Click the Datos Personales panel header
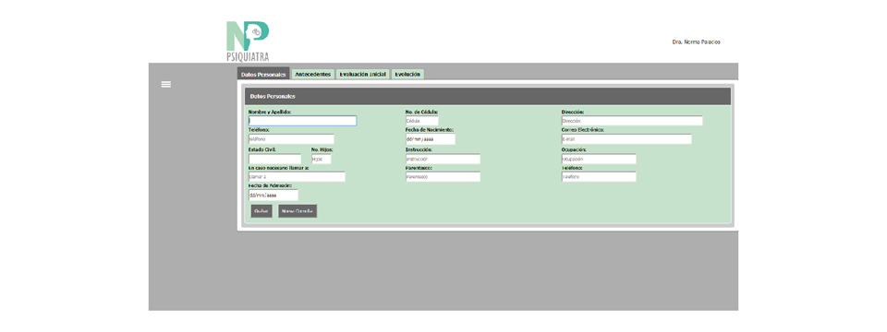Image resolution: width=887 pixels, height=332 pixels. coord(487,97)
